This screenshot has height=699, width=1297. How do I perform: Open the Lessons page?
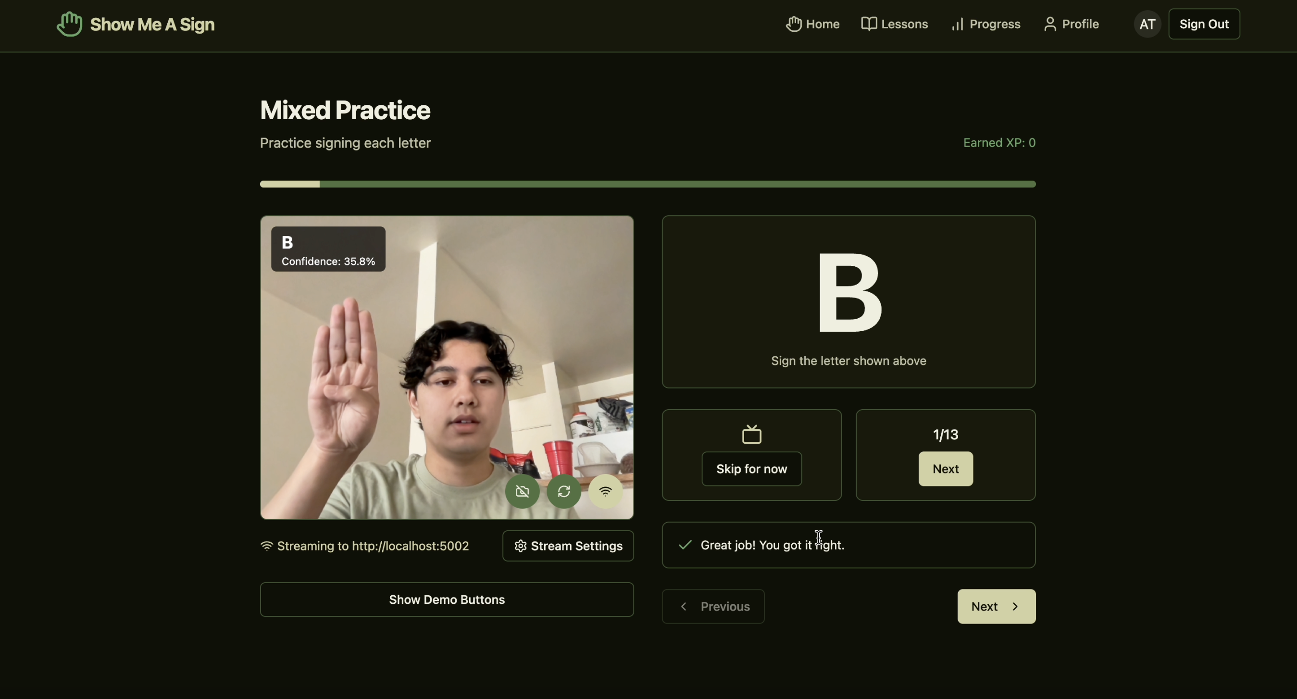pos(894,24)
